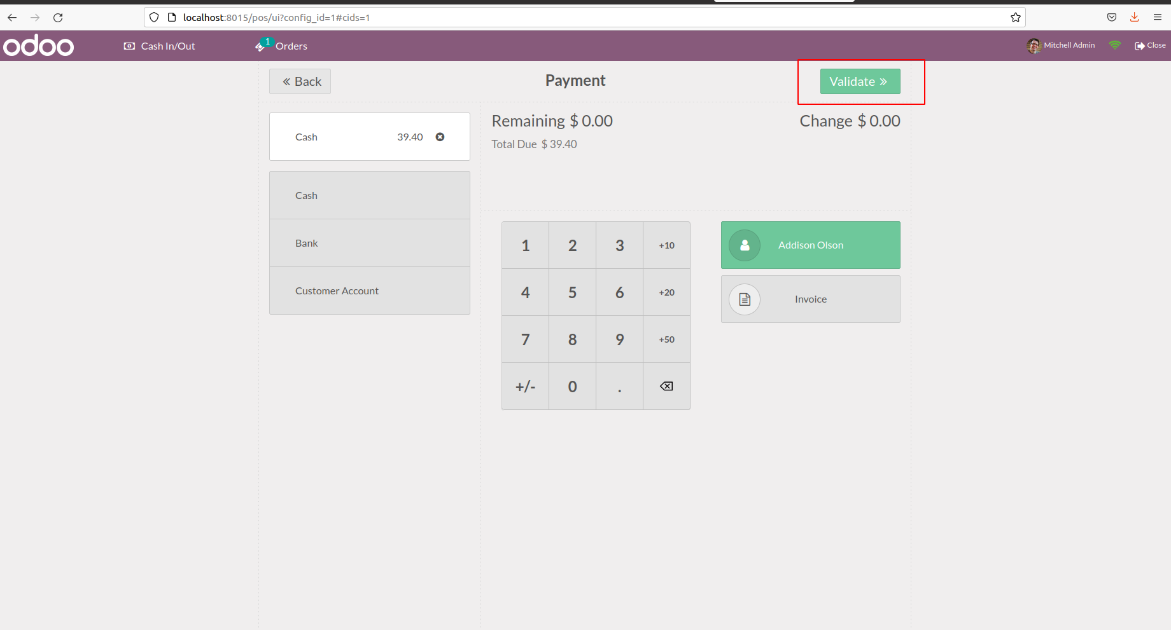Click the Cash In/Out banknote icon
The width and height of the screenshot is (1171, 630).
pos(129,46)
